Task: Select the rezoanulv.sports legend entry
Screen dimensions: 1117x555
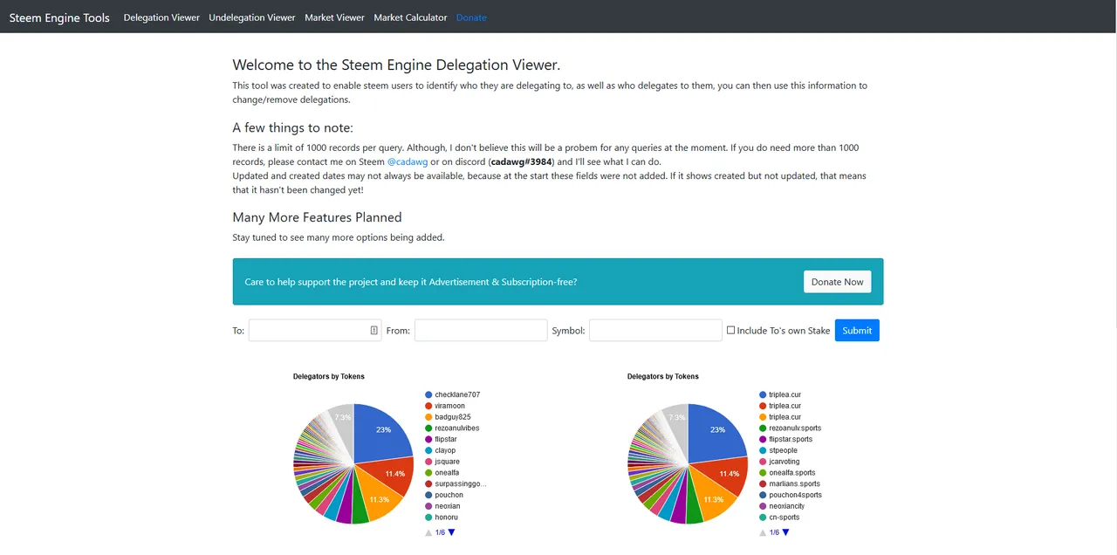Action: (790, 428)
